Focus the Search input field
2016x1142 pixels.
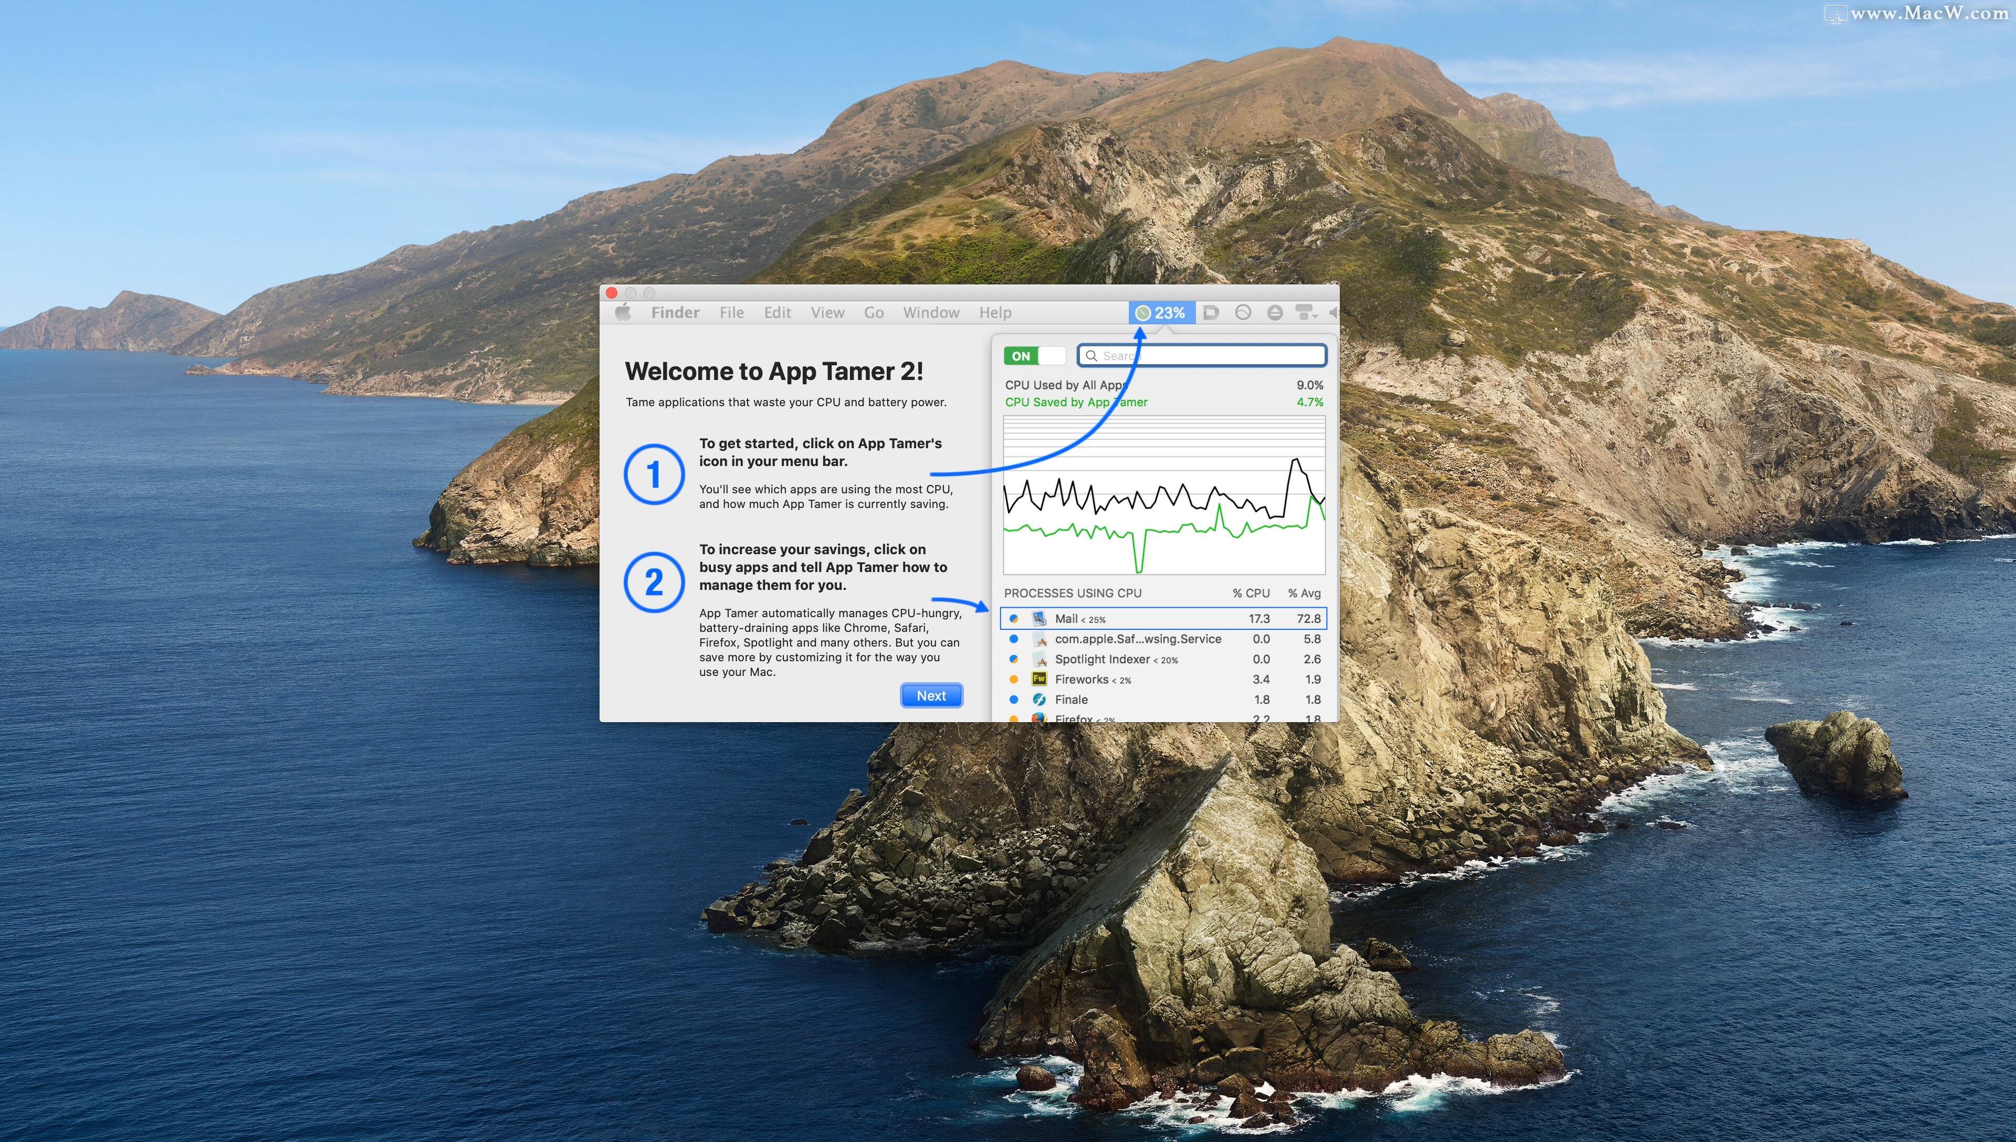tap(1202, 356)
